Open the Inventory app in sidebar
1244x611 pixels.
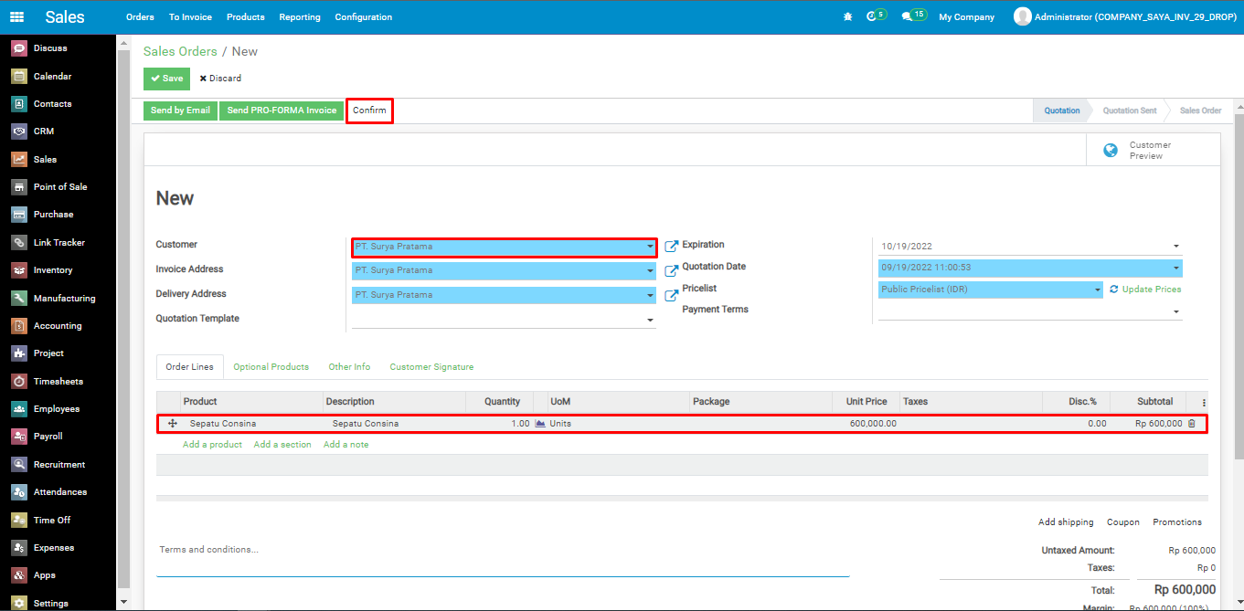pos(52,270)
